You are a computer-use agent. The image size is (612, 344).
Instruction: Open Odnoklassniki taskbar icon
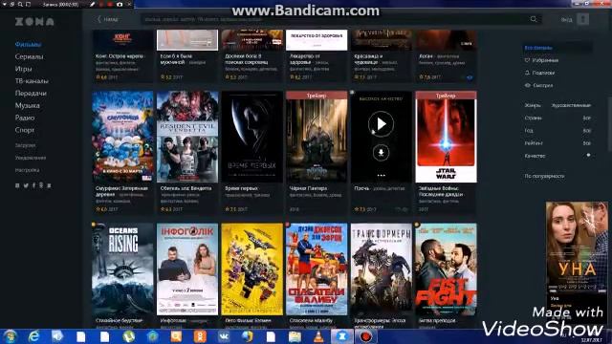point(200,336)
